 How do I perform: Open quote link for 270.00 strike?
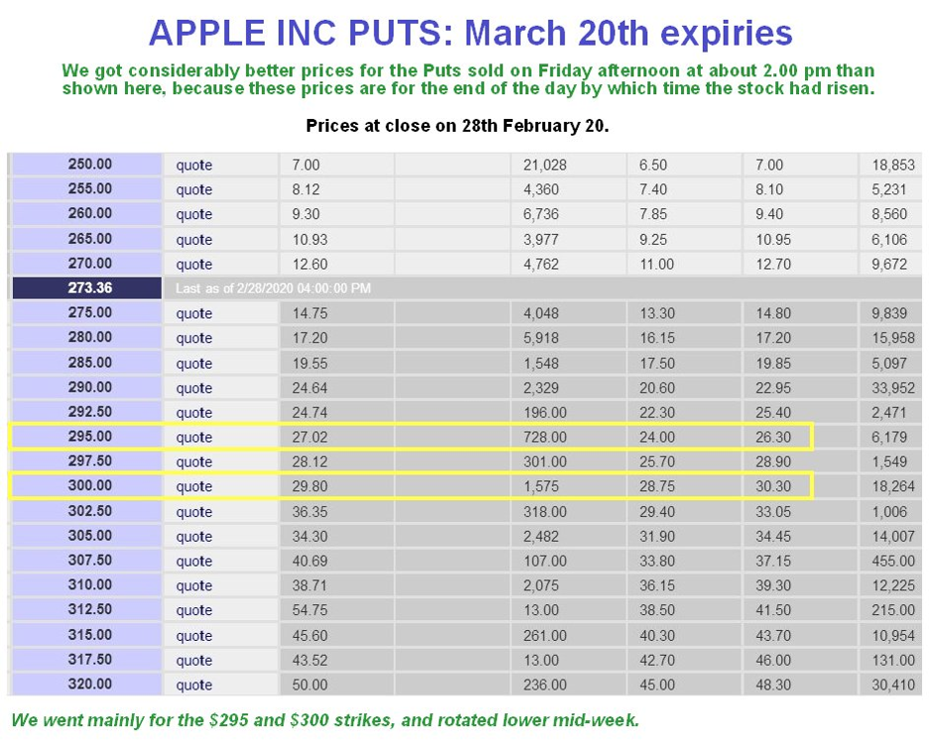tap(194, 264)
